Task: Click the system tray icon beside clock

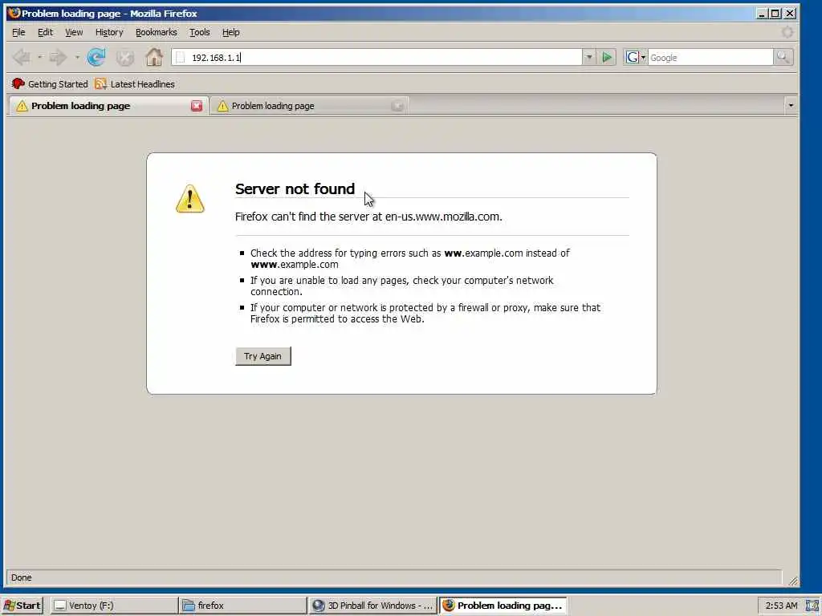Action: click(x=812, y=606)
